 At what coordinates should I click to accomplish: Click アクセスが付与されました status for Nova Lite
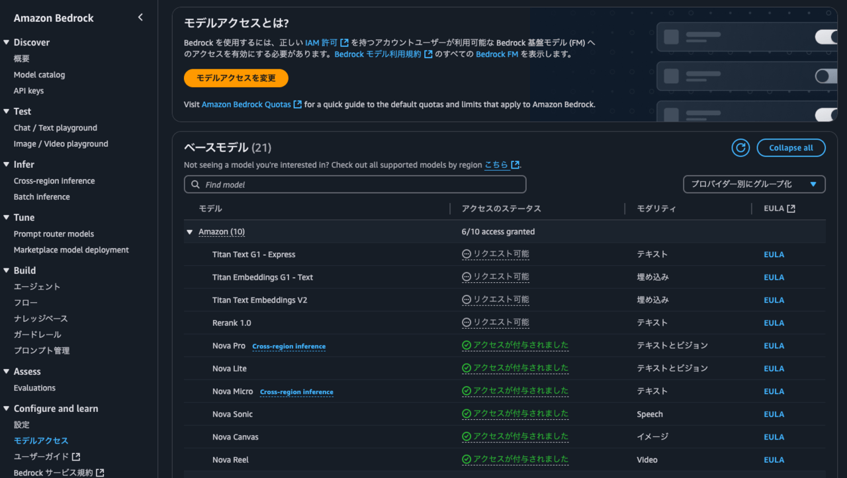(515, 368)
